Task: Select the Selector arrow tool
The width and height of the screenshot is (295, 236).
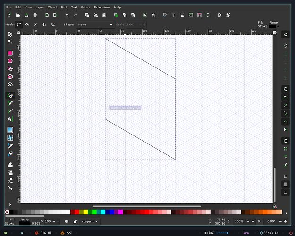Action: point(10,34)
